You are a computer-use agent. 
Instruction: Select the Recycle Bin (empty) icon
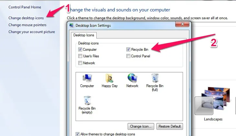[87, 101]
